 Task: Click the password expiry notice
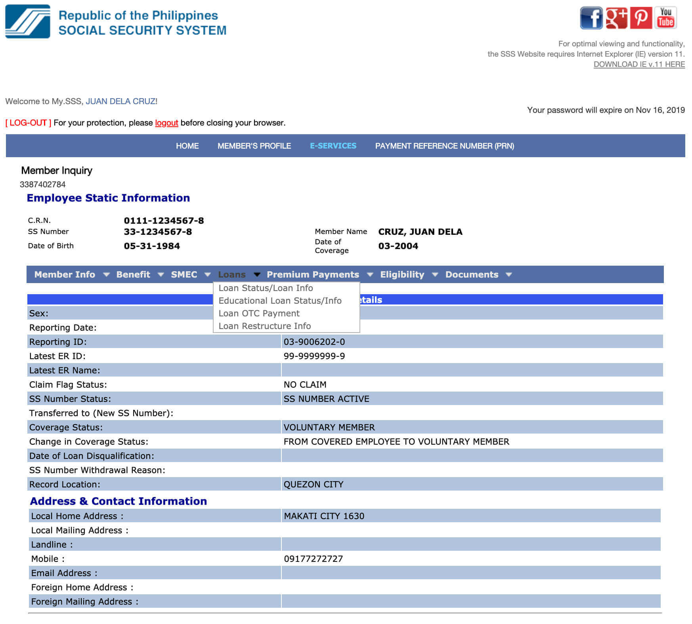point(606,110)
